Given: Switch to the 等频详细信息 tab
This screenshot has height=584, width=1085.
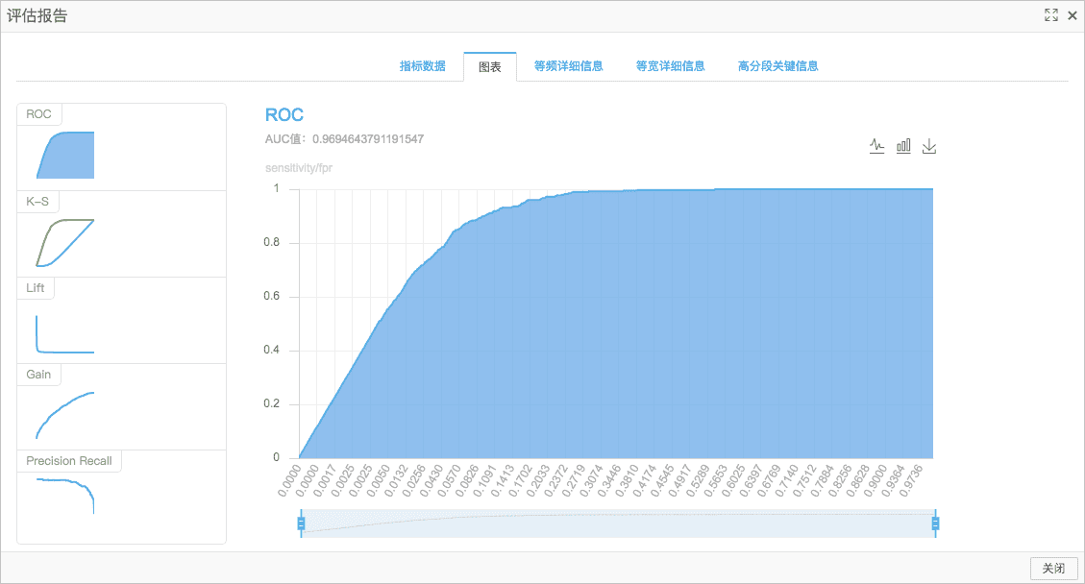Looking at the screenshot, I should (x=568, y=65).
